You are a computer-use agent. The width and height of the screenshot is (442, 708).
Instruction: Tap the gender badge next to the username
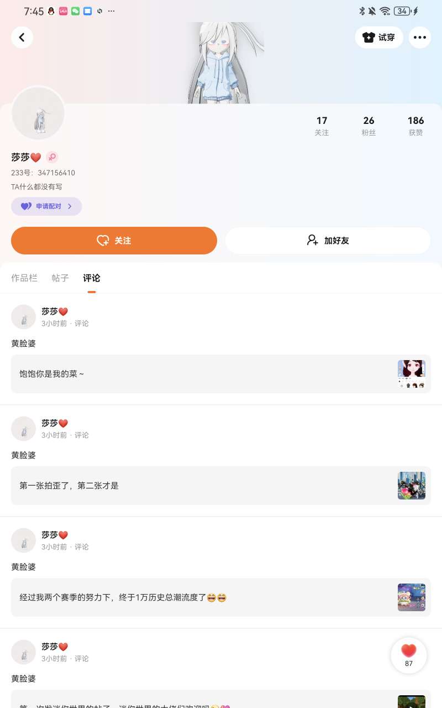click(52, 157)
